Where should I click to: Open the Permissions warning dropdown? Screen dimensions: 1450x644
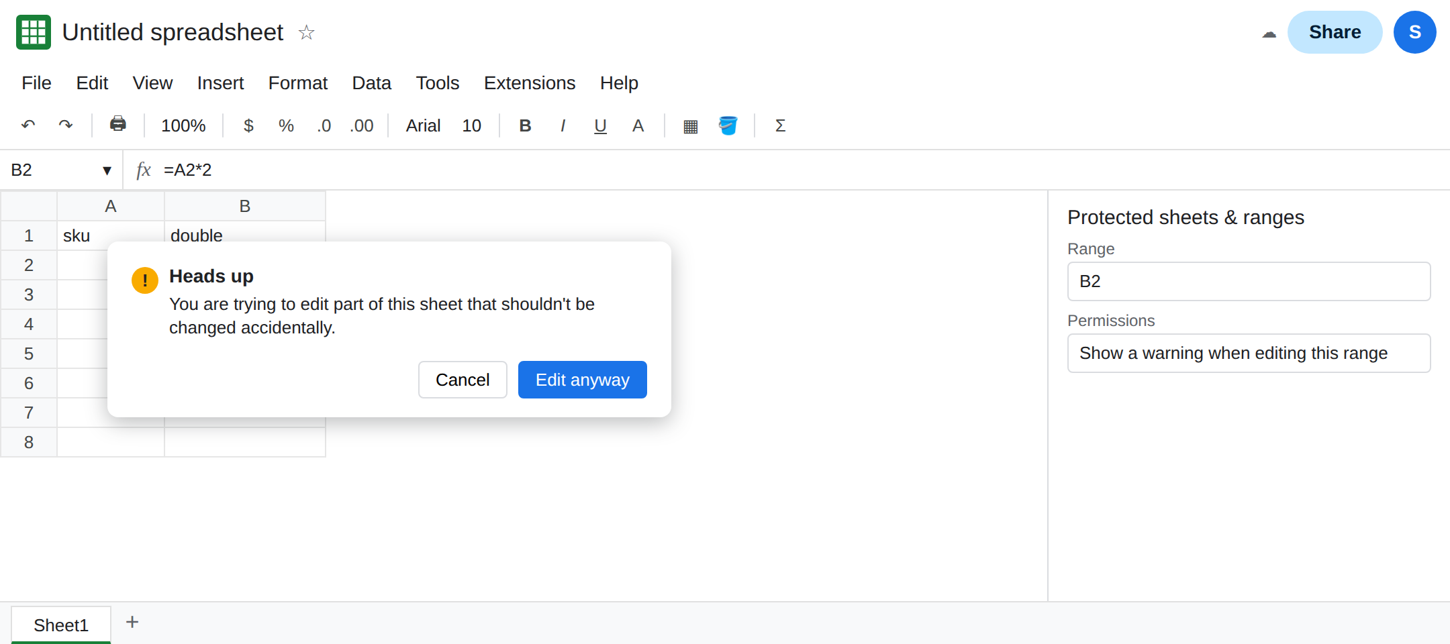[1249, 353]
